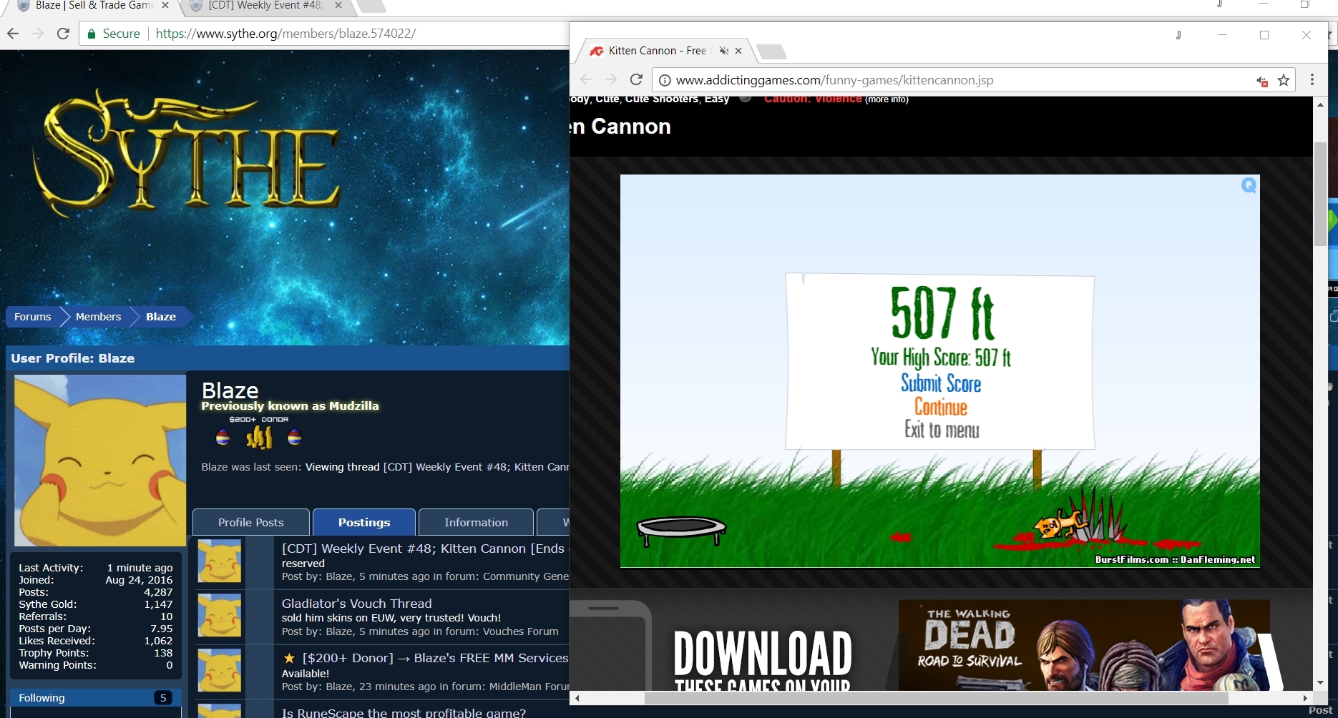Click Continue in the game

[x=941, y=407]
